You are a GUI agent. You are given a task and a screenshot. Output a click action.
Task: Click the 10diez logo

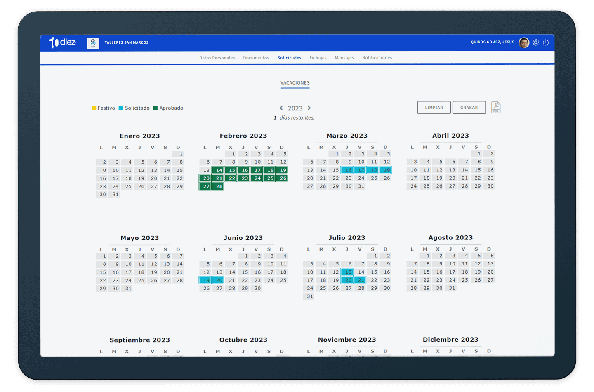(x=62, y=42)
